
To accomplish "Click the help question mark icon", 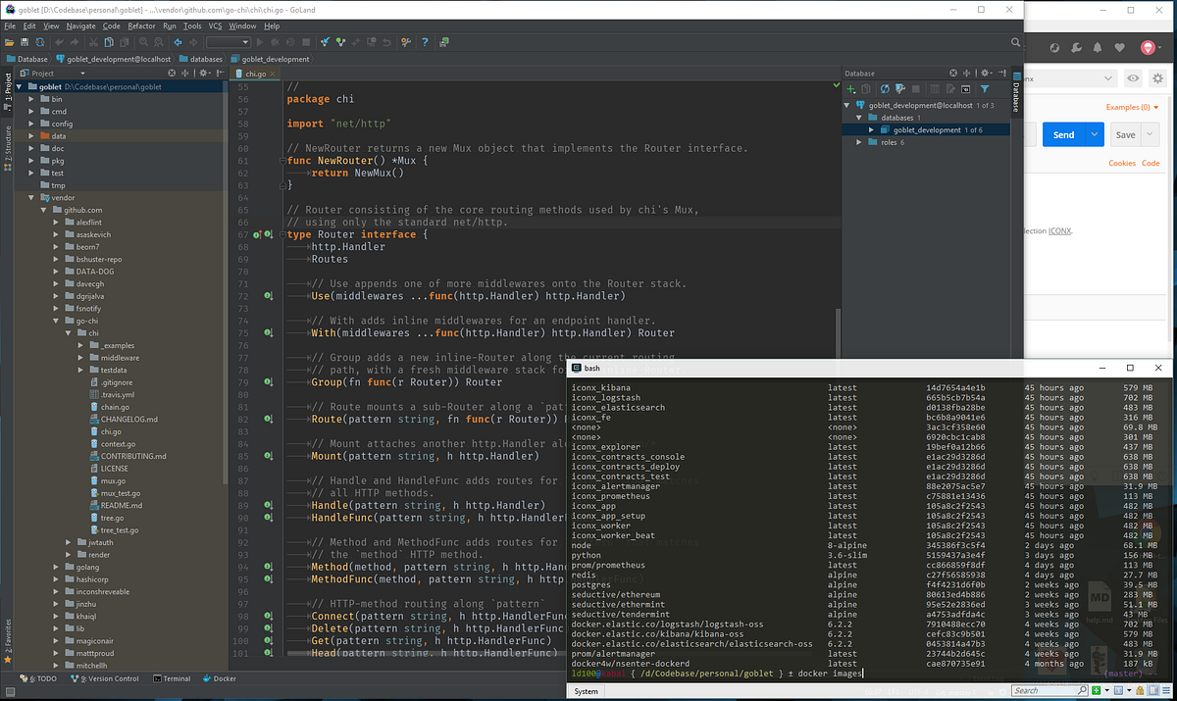I will tap(424, 42).
